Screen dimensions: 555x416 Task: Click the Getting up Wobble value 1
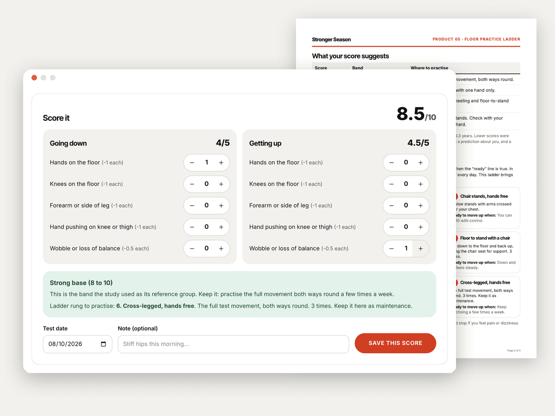click(406, 248)
